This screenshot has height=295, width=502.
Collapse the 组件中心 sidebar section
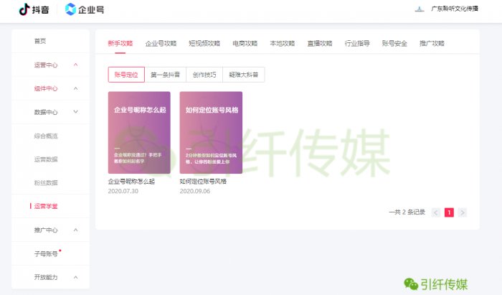click(76, 88)
